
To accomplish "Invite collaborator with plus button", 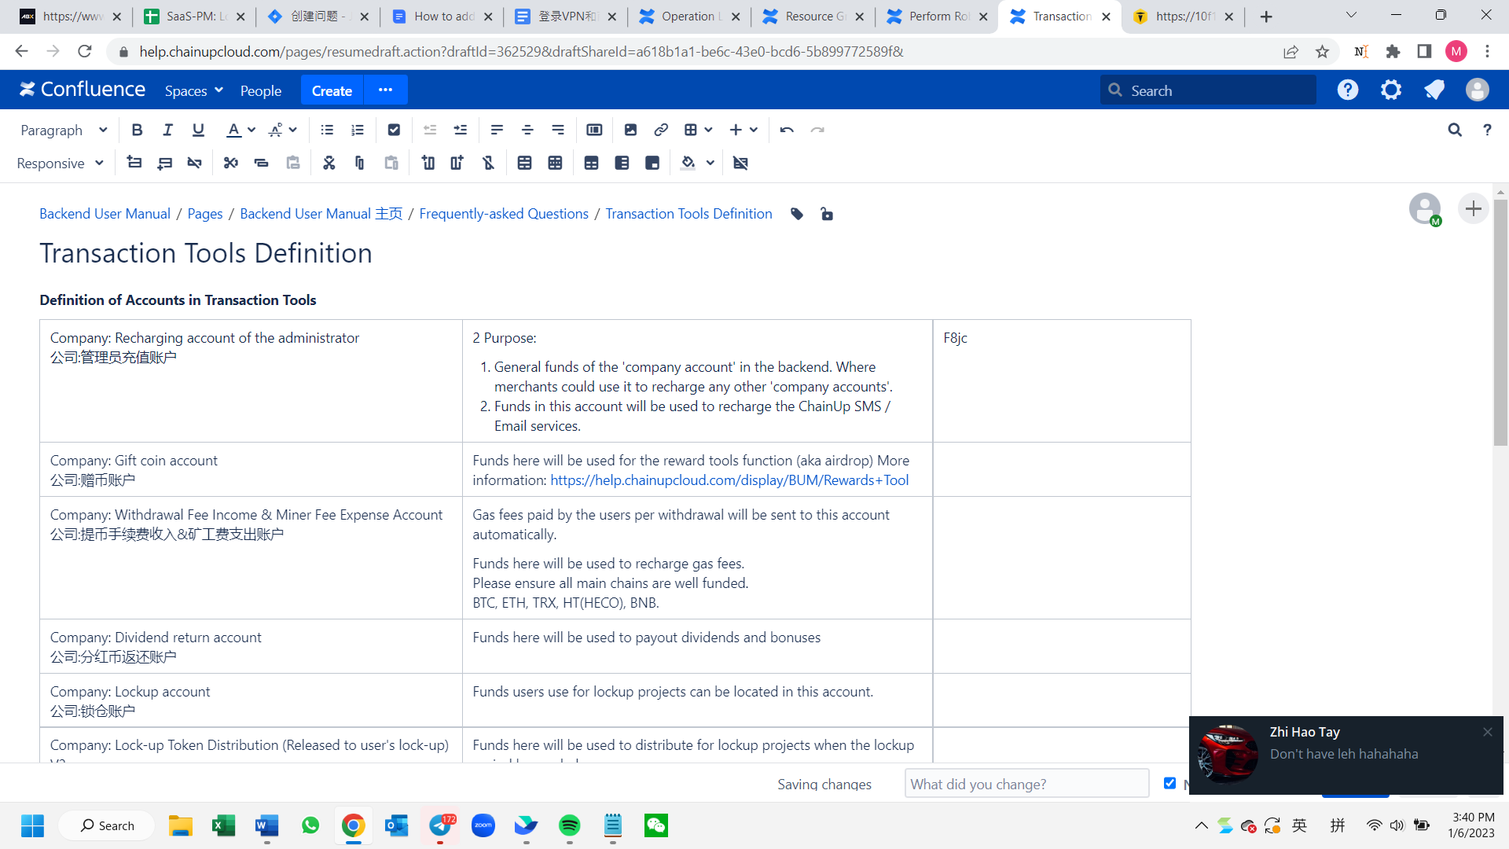I will click(x=1474, y=208).
